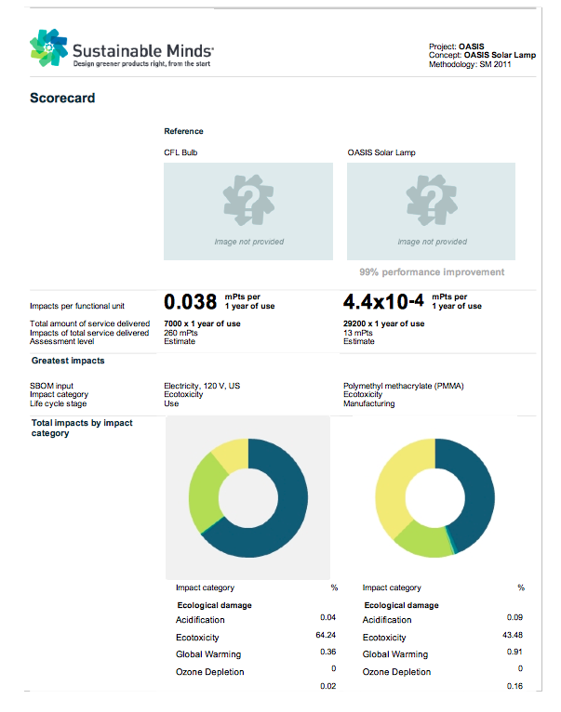The width and height of the screenshot is (561, 712).
Task: Click the CFL Bulb Ecotoxicity value 64.24
Action: point(326,635)
